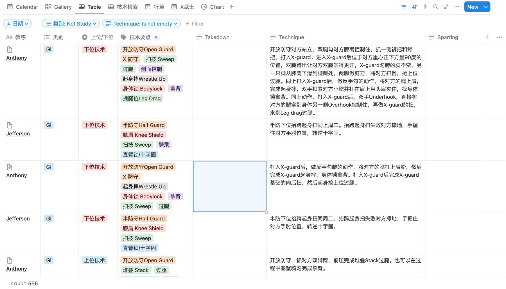The width and height of the screenshot is (506, 289).
Task: Open the second Jefferson page link
Action: (18, 219)
